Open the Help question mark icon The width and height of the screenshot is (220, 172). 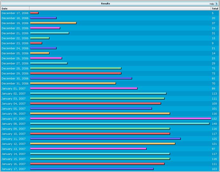[216, 4]
